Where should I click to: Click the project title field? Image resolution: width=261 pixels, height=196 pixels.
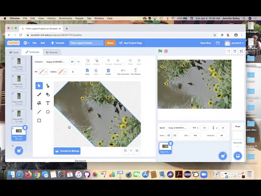[86, 43]
